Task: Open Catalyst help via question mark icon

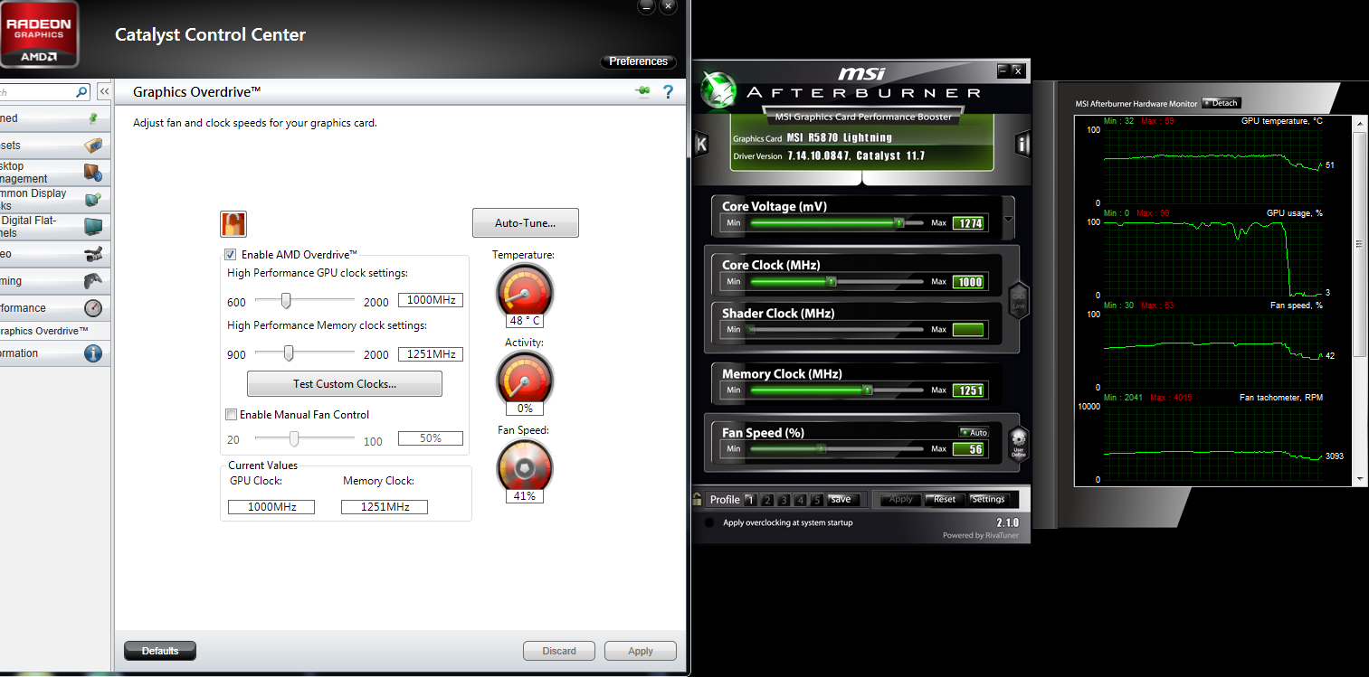Action: pyautogui.click(x=668, y=91)
